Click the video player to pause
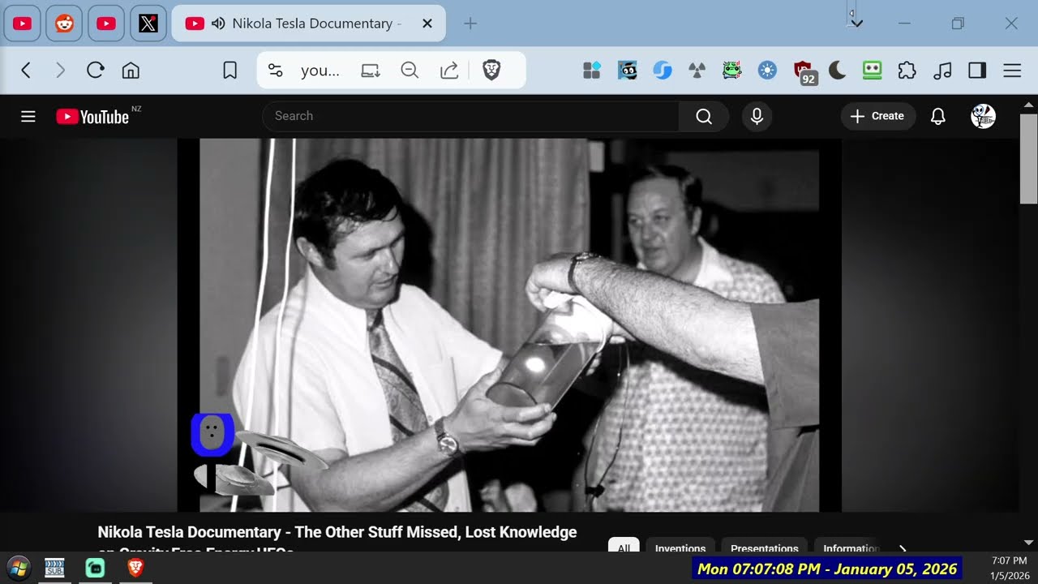This screenshot has height=584, width=1038. (509, 324)
